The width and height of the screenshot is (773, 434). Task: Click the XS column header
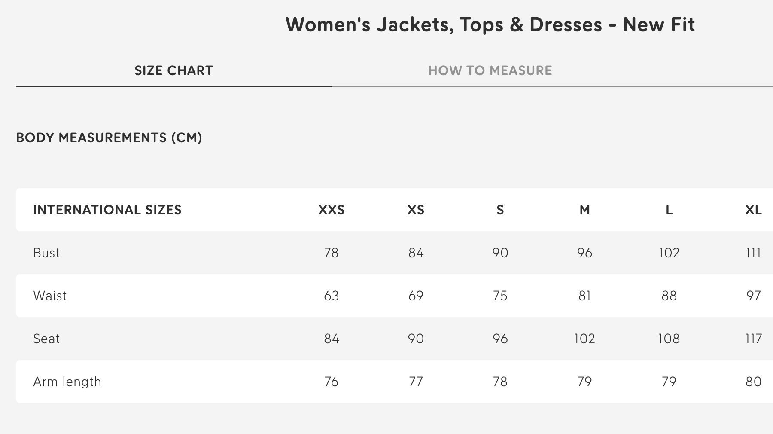pos(416,210)
